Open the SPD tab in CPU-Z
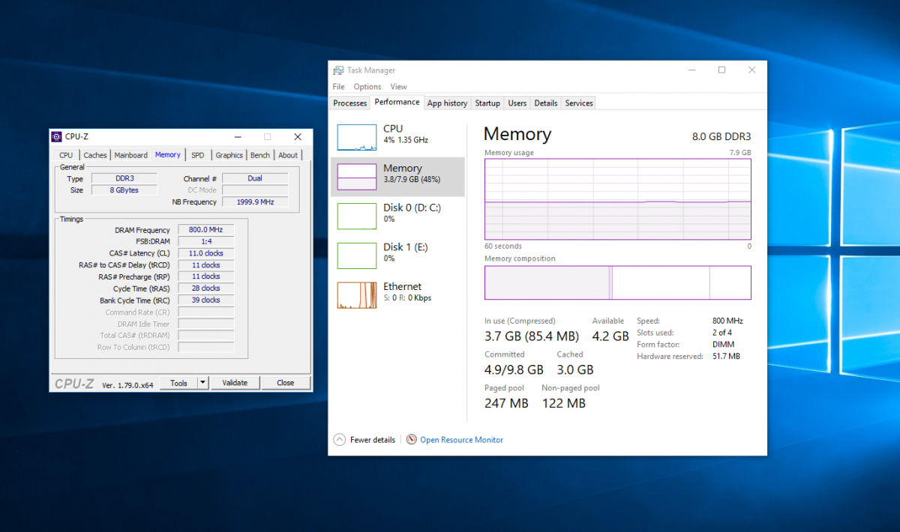This screenshot has width=900, height=532. tap(197, 155)
